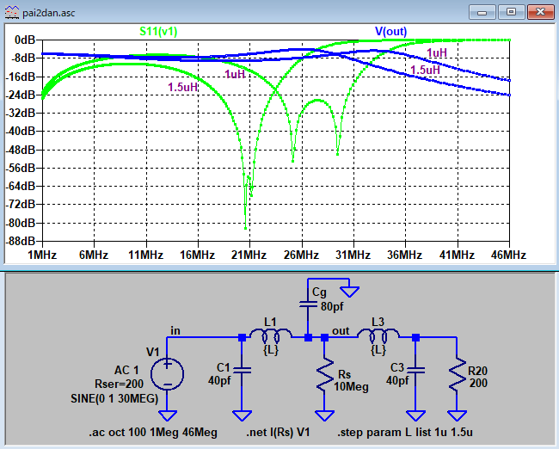Select the Rs resistor symbol
This screenshot has width=559, height=449.
click(x=324, y=374)
